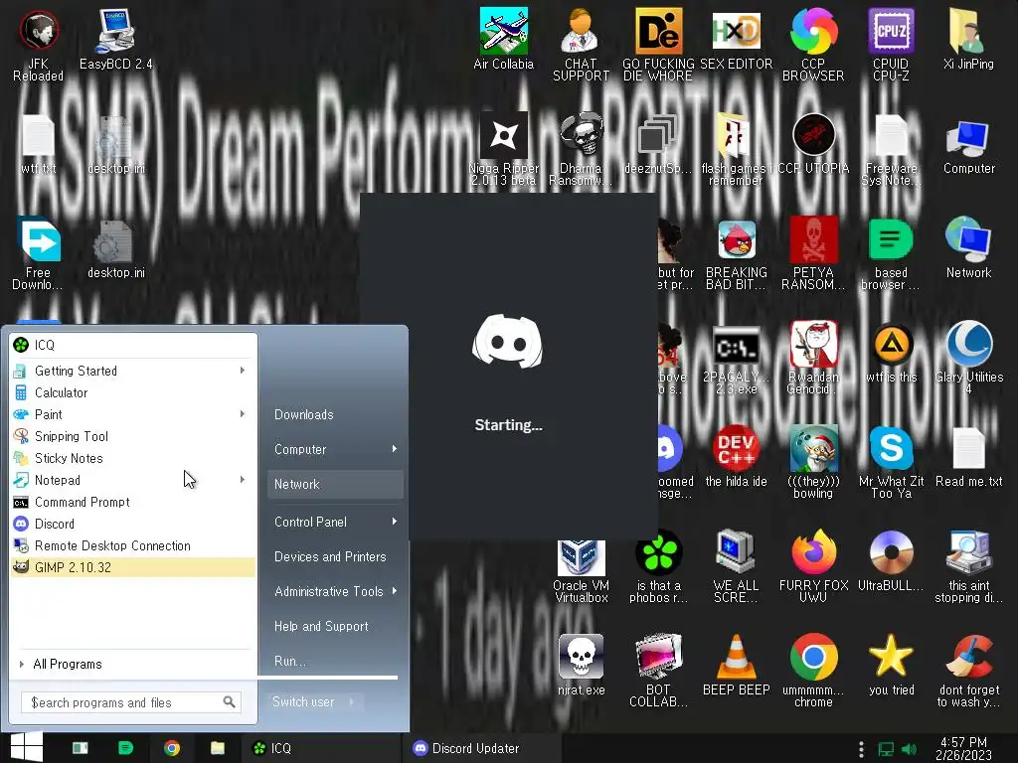
Task: Select the njrat.exe skull icon
Action: pos(581,665)
